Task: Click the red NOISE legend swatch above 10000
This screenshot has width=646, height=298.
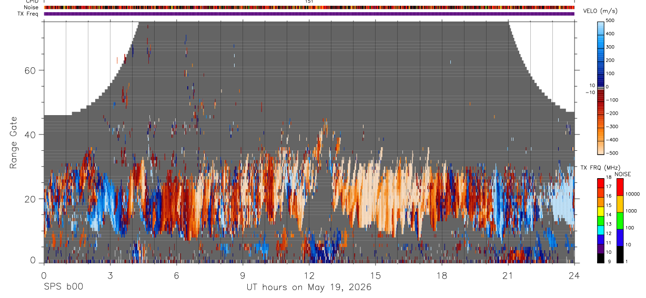Action: [620, 187]
